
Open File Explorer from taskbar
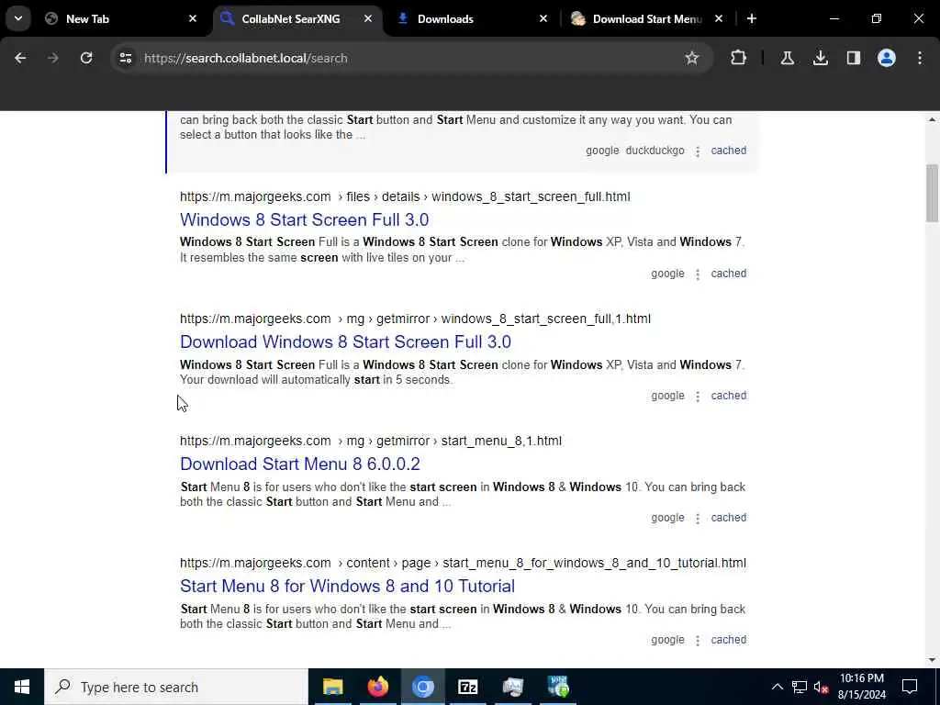332,687
